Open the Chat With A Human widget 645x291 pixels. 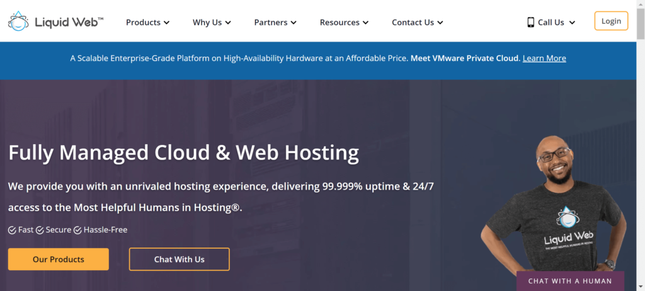570,281
